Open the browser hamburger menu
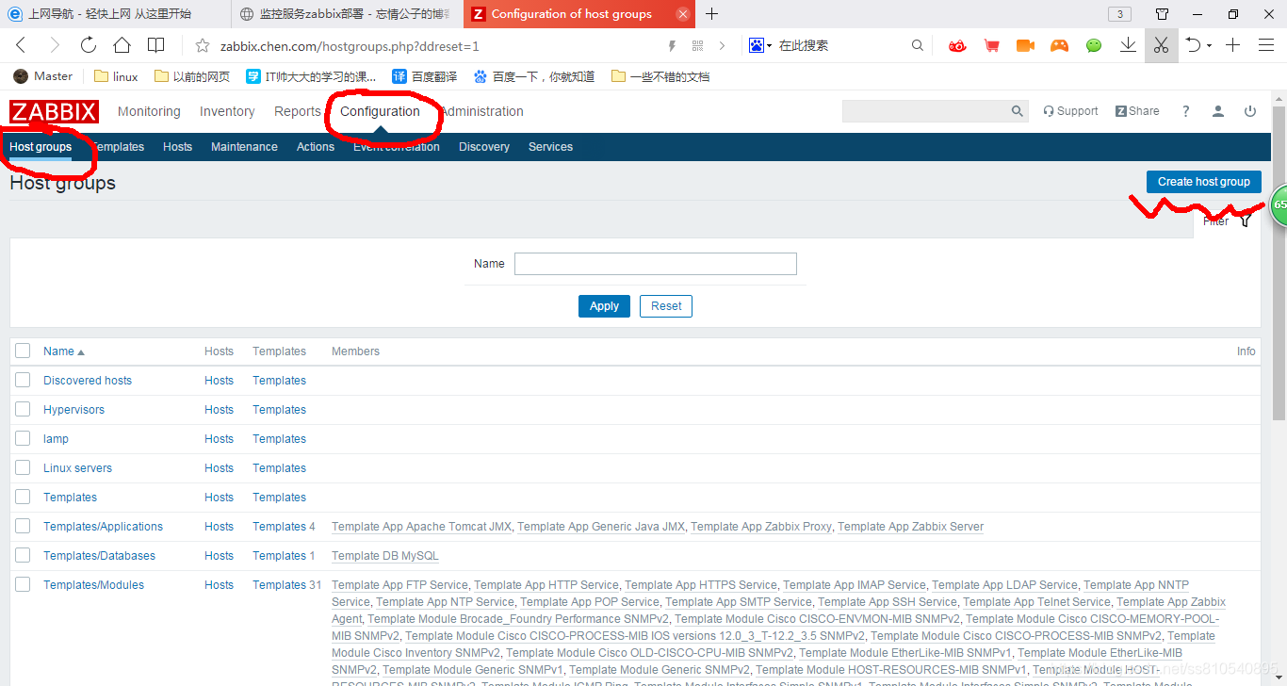Screen dimensions: 1287x686 pyautogui.click(x=1266, y=45)
